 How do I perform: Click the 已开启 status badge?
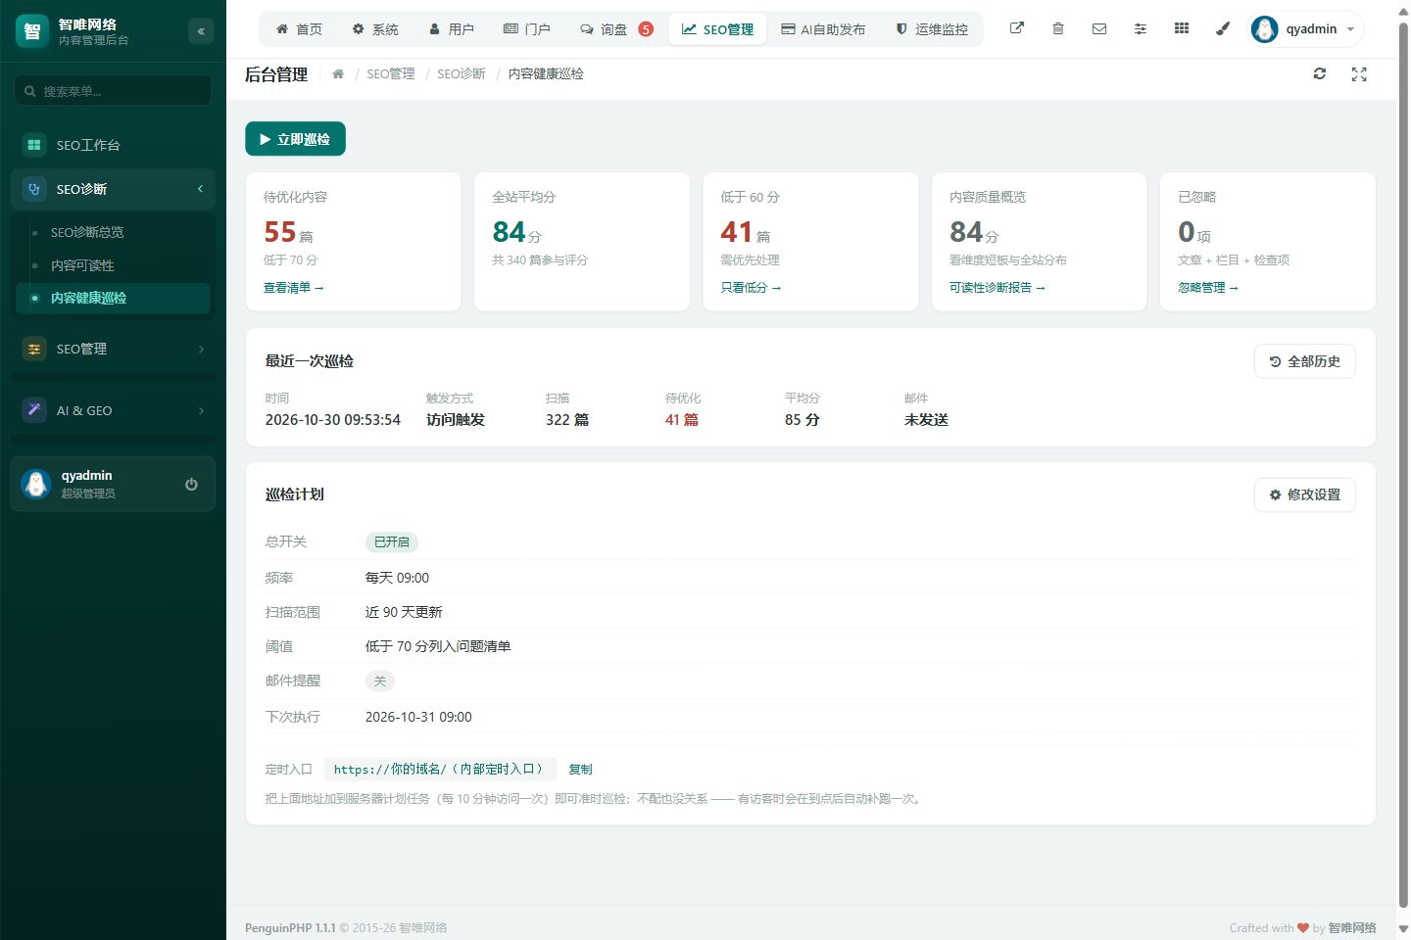pyautogui.click(x=392, y=541)
